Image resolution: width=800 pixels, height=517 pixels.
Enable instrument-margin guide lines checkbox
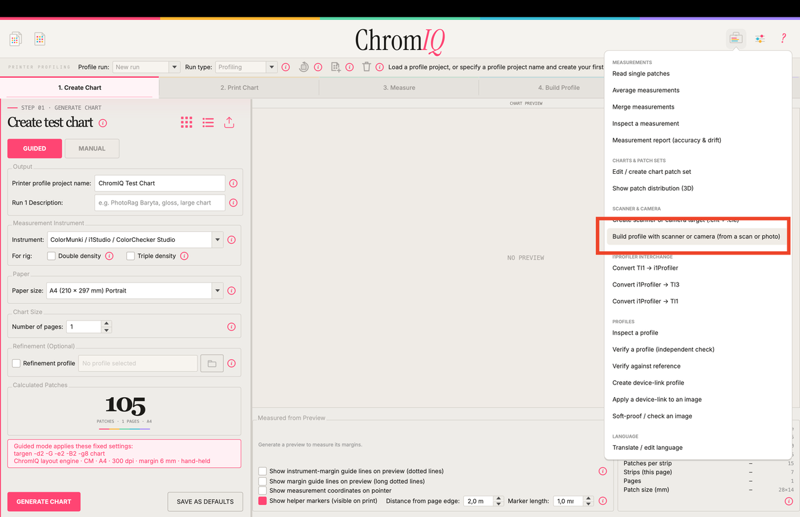(263, 471)
